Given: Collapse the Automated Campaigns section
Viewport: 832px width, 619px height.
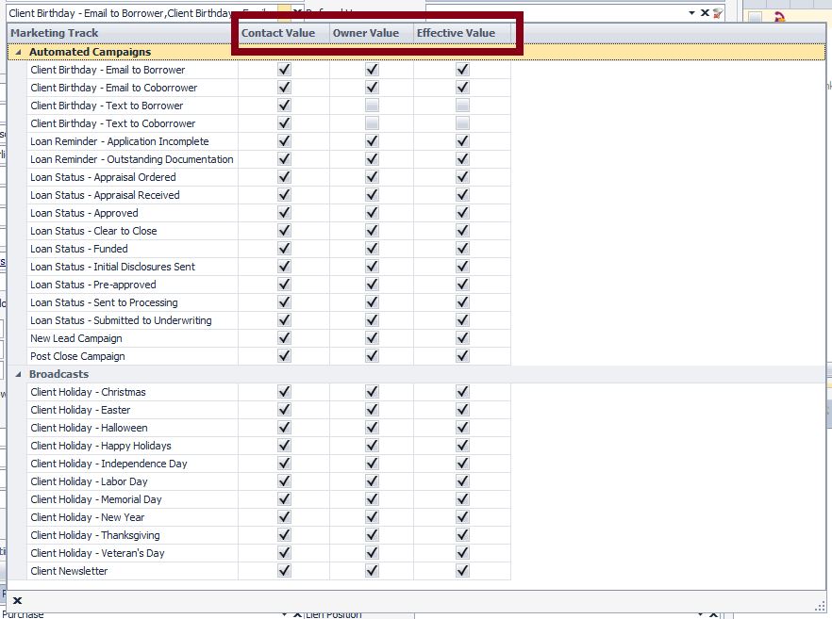Looking at the screenshot, I should 17,52.
